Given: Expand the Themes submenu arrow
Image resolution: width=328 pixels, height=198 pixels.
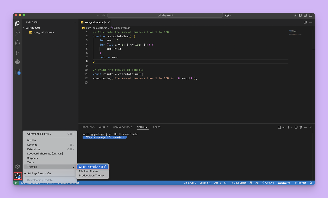Looking at the screenshot, I should [73, 167].
